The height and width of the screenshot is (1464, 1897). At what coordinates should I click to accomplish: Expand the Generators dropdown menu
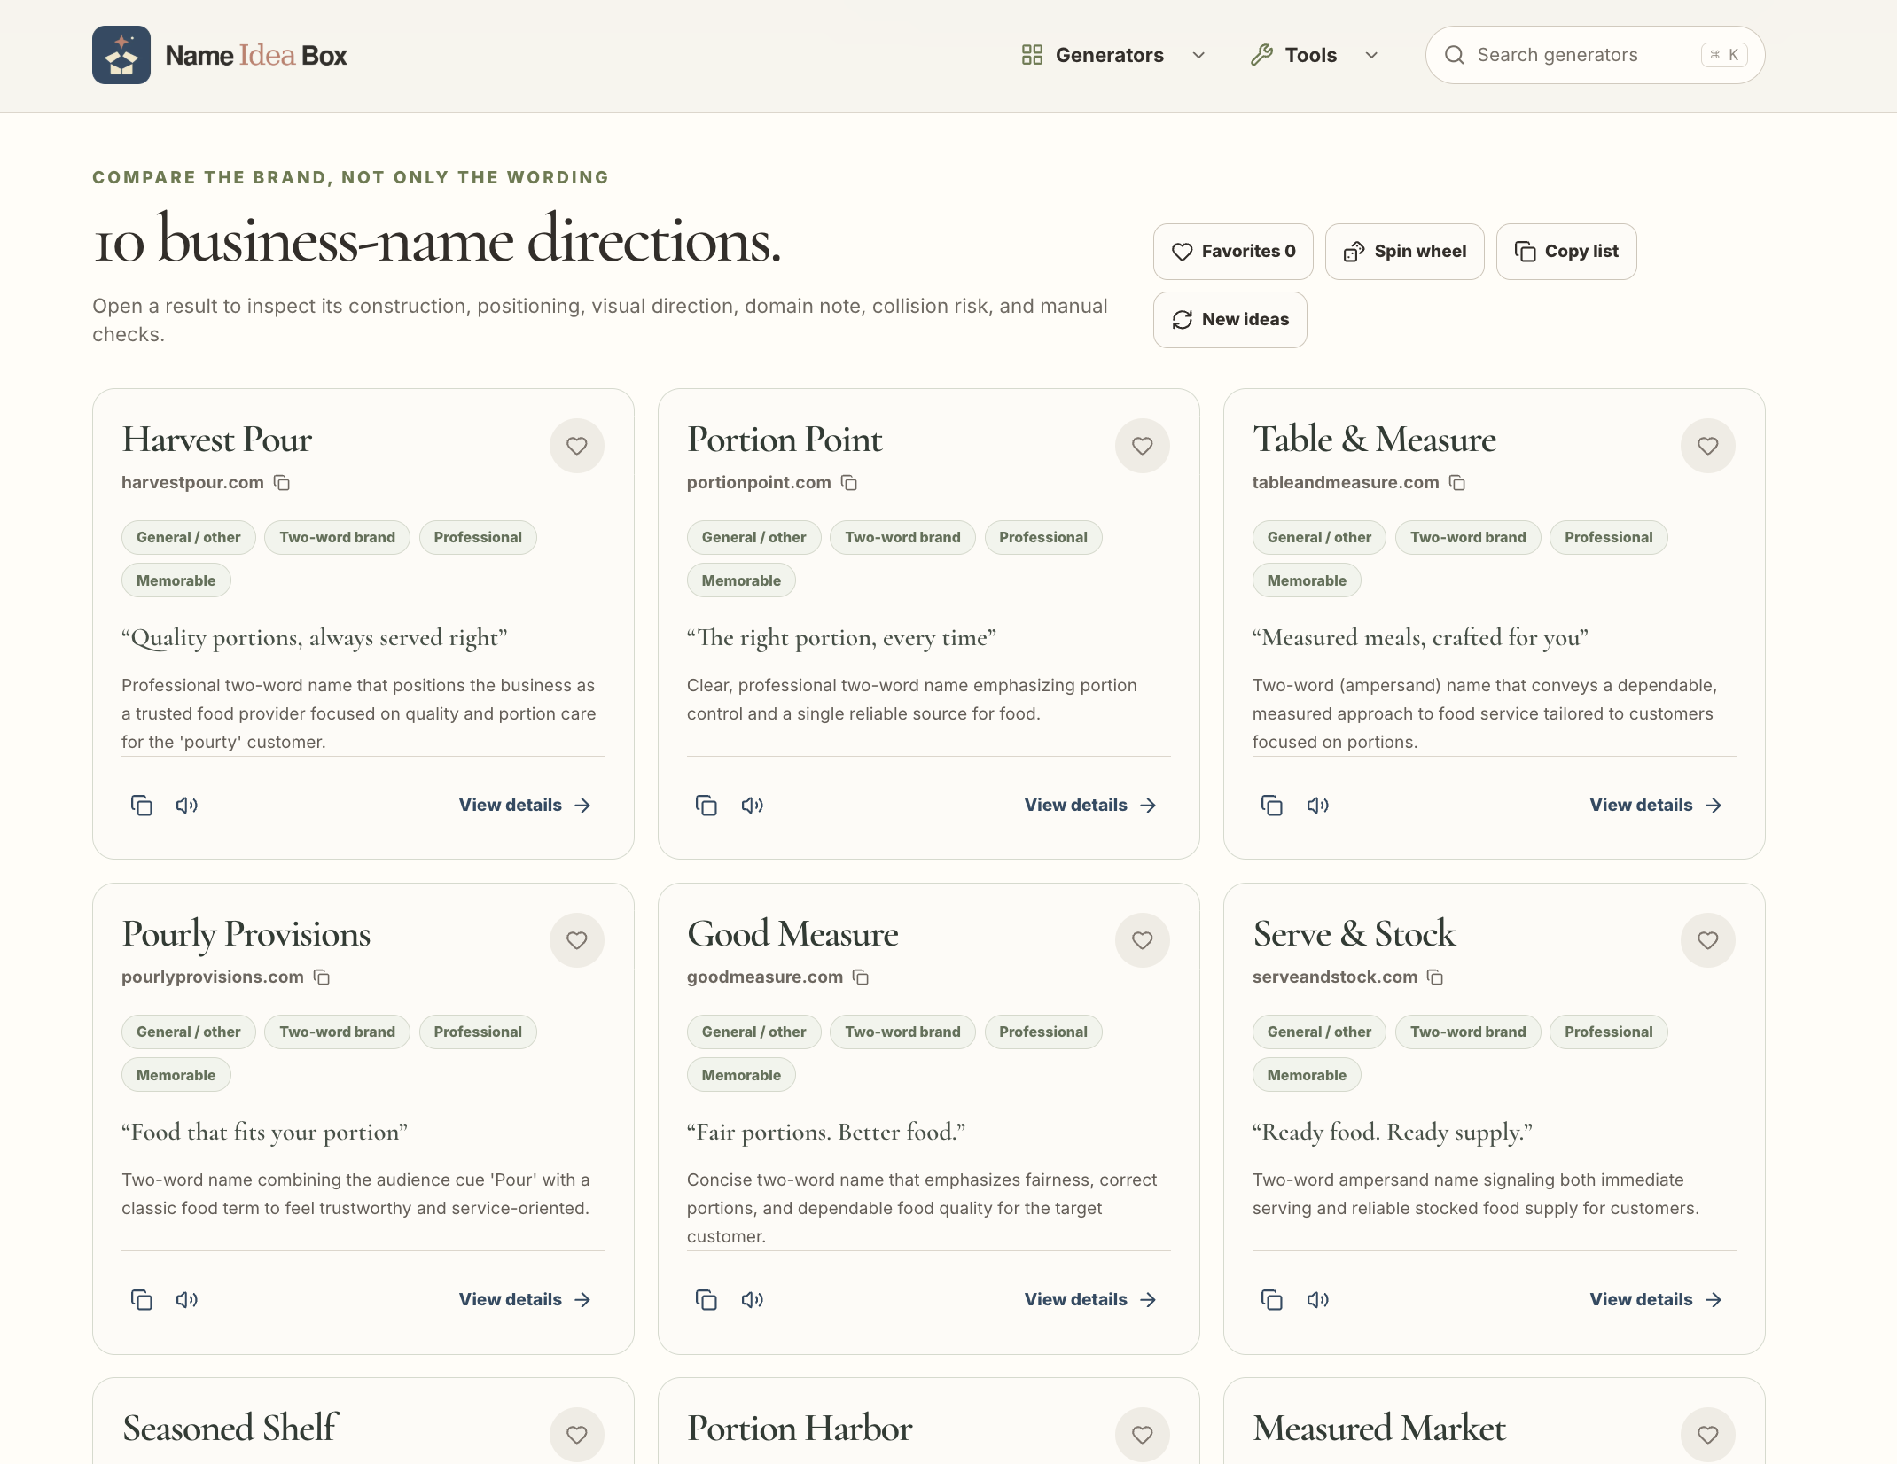coord(1113,55)
